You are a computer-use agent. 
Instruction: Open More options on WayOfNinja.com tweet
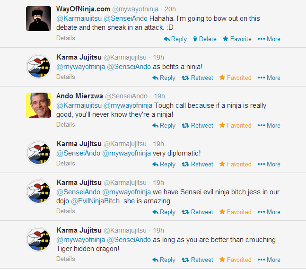pyautogui.click(x=269, y=39)
